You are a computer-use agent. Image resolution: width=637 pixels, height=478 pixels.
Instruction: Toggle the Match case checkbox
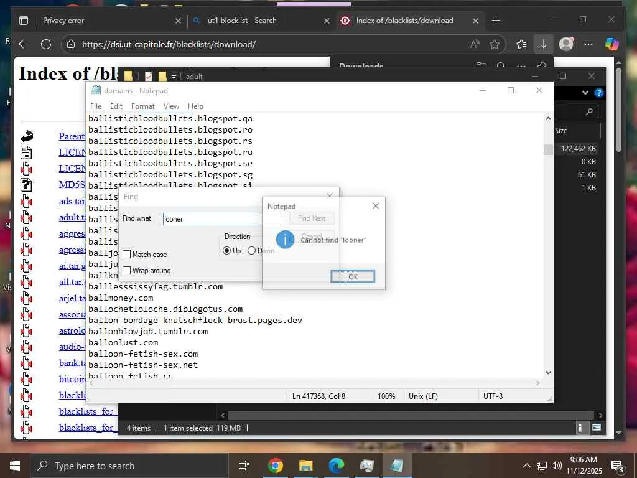(x=127, y=255)
